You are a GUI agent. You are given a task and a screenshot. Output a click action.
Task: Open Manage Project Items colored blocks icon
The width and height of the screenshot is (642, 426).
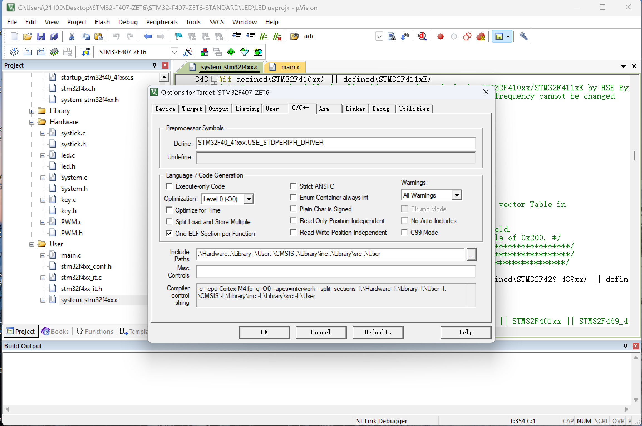pos(205,52)
